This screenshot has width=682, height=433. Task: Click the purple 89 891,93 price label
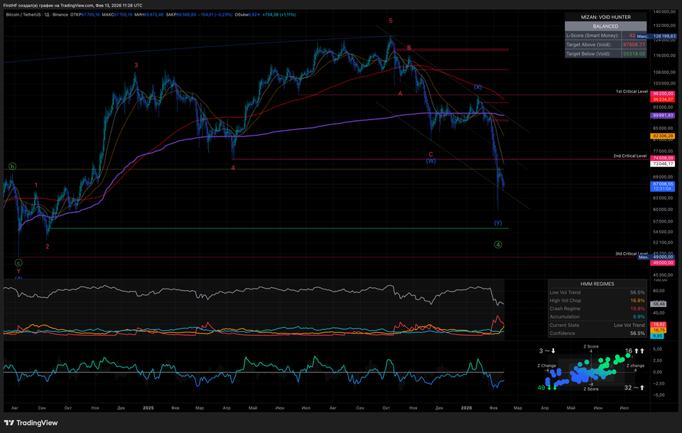[662, 115]
